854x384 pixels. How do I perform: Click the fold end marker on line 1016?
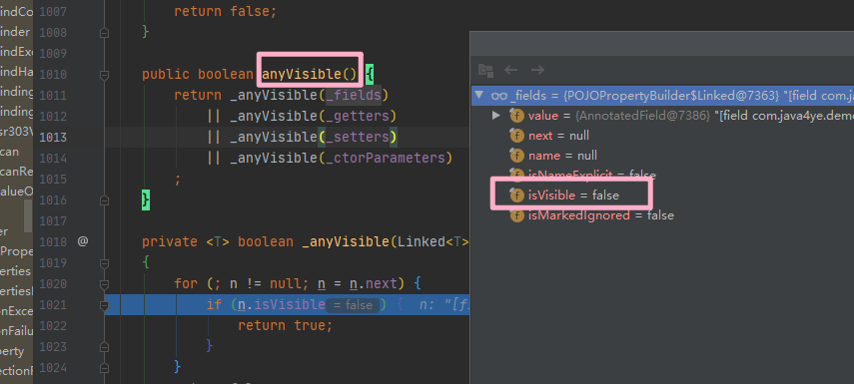click(104, 200)
